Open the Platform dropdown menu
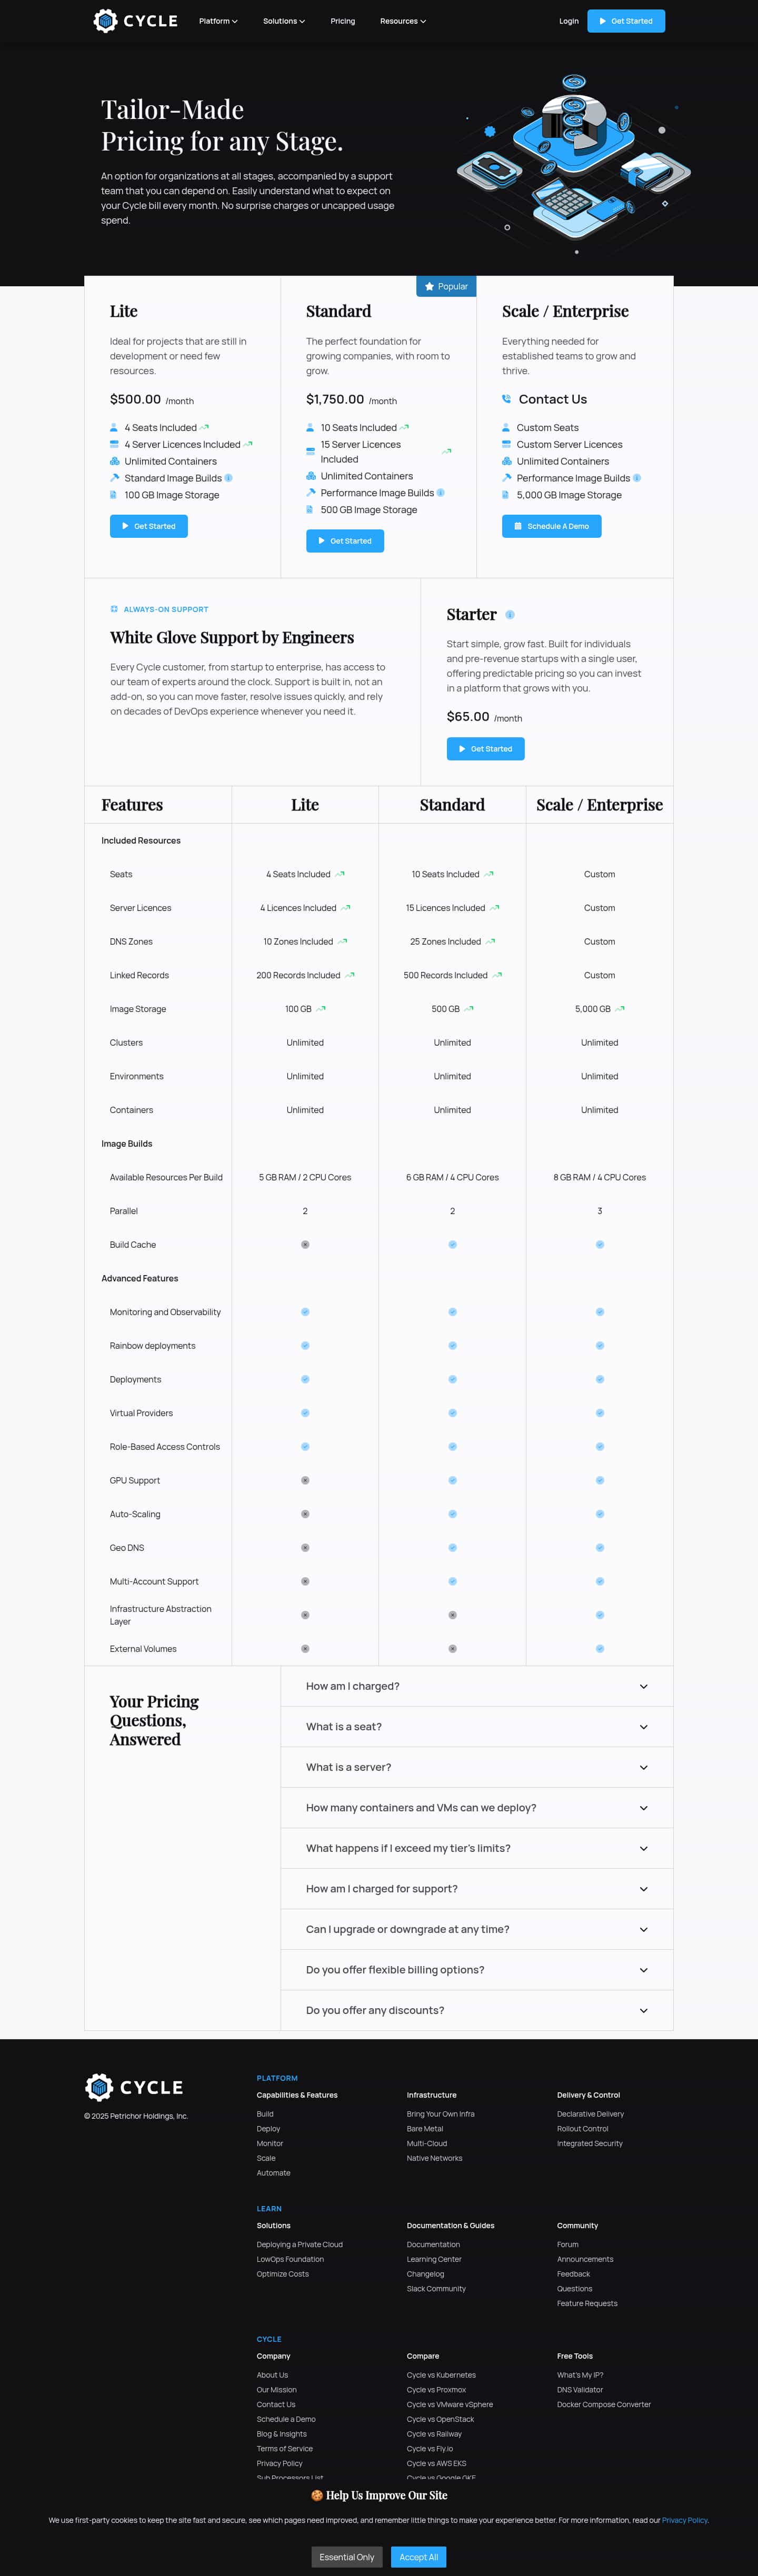Image resolution: width=758 pixels, height=2576 pixels. [x=218, y=21]
